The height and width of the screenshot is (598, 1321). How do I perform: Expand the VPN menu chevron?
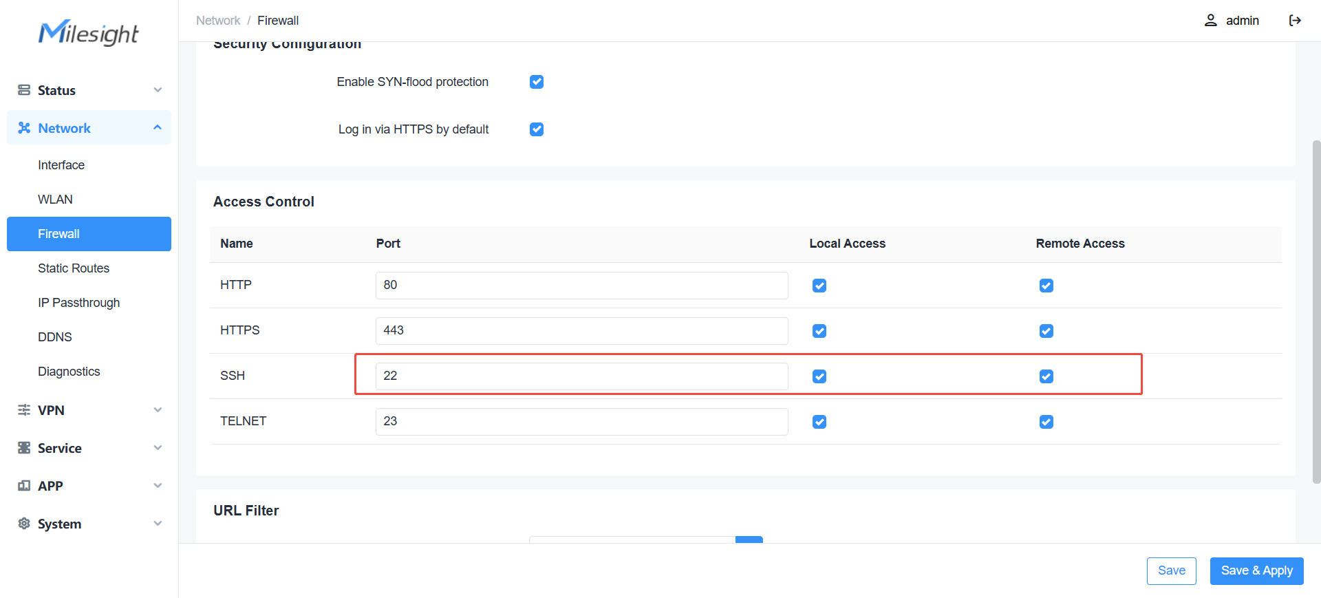(158, 410)
